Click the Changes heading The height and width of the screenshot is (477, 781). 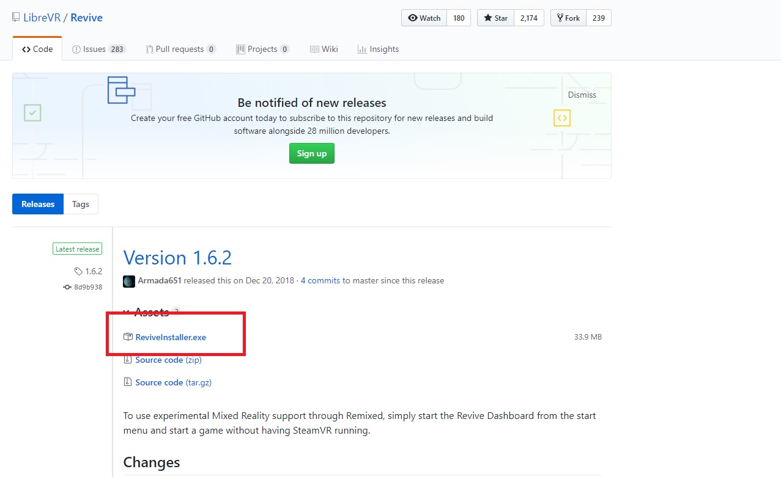point(151,462)
